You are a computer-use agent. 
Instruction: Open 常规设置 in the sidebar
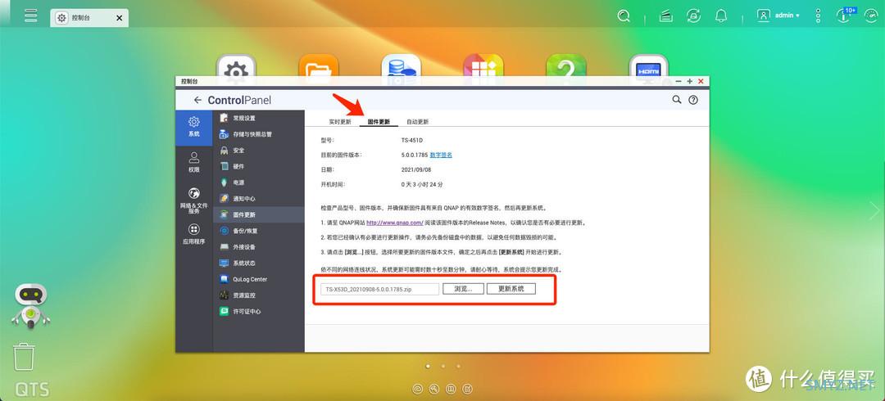click(258, 119)
